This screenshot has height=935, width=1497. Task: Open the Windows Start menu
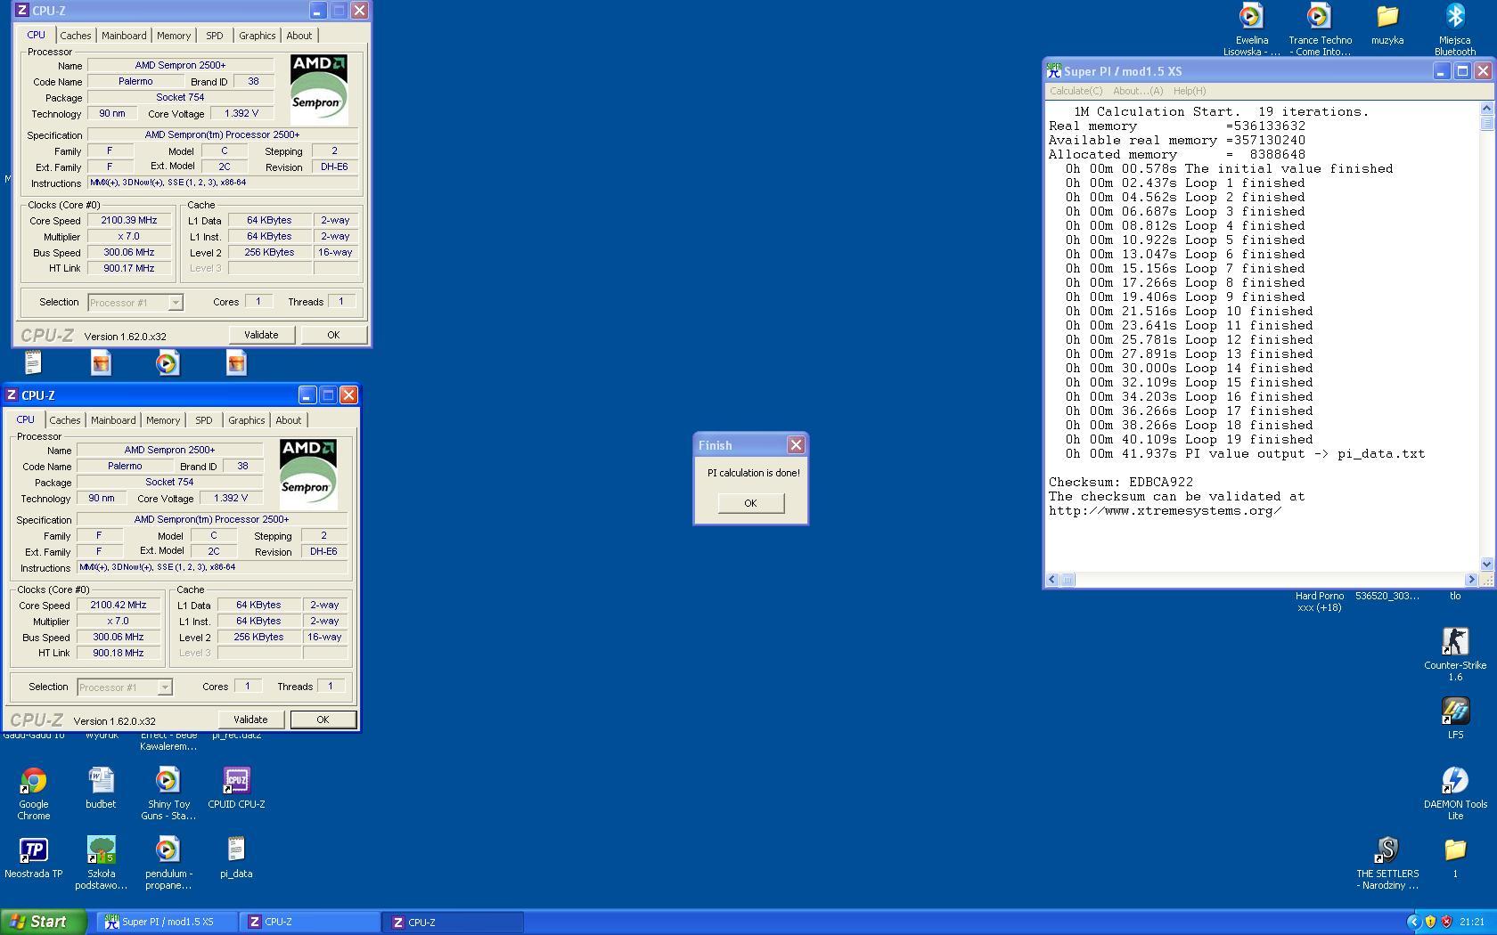pos(44,922)
